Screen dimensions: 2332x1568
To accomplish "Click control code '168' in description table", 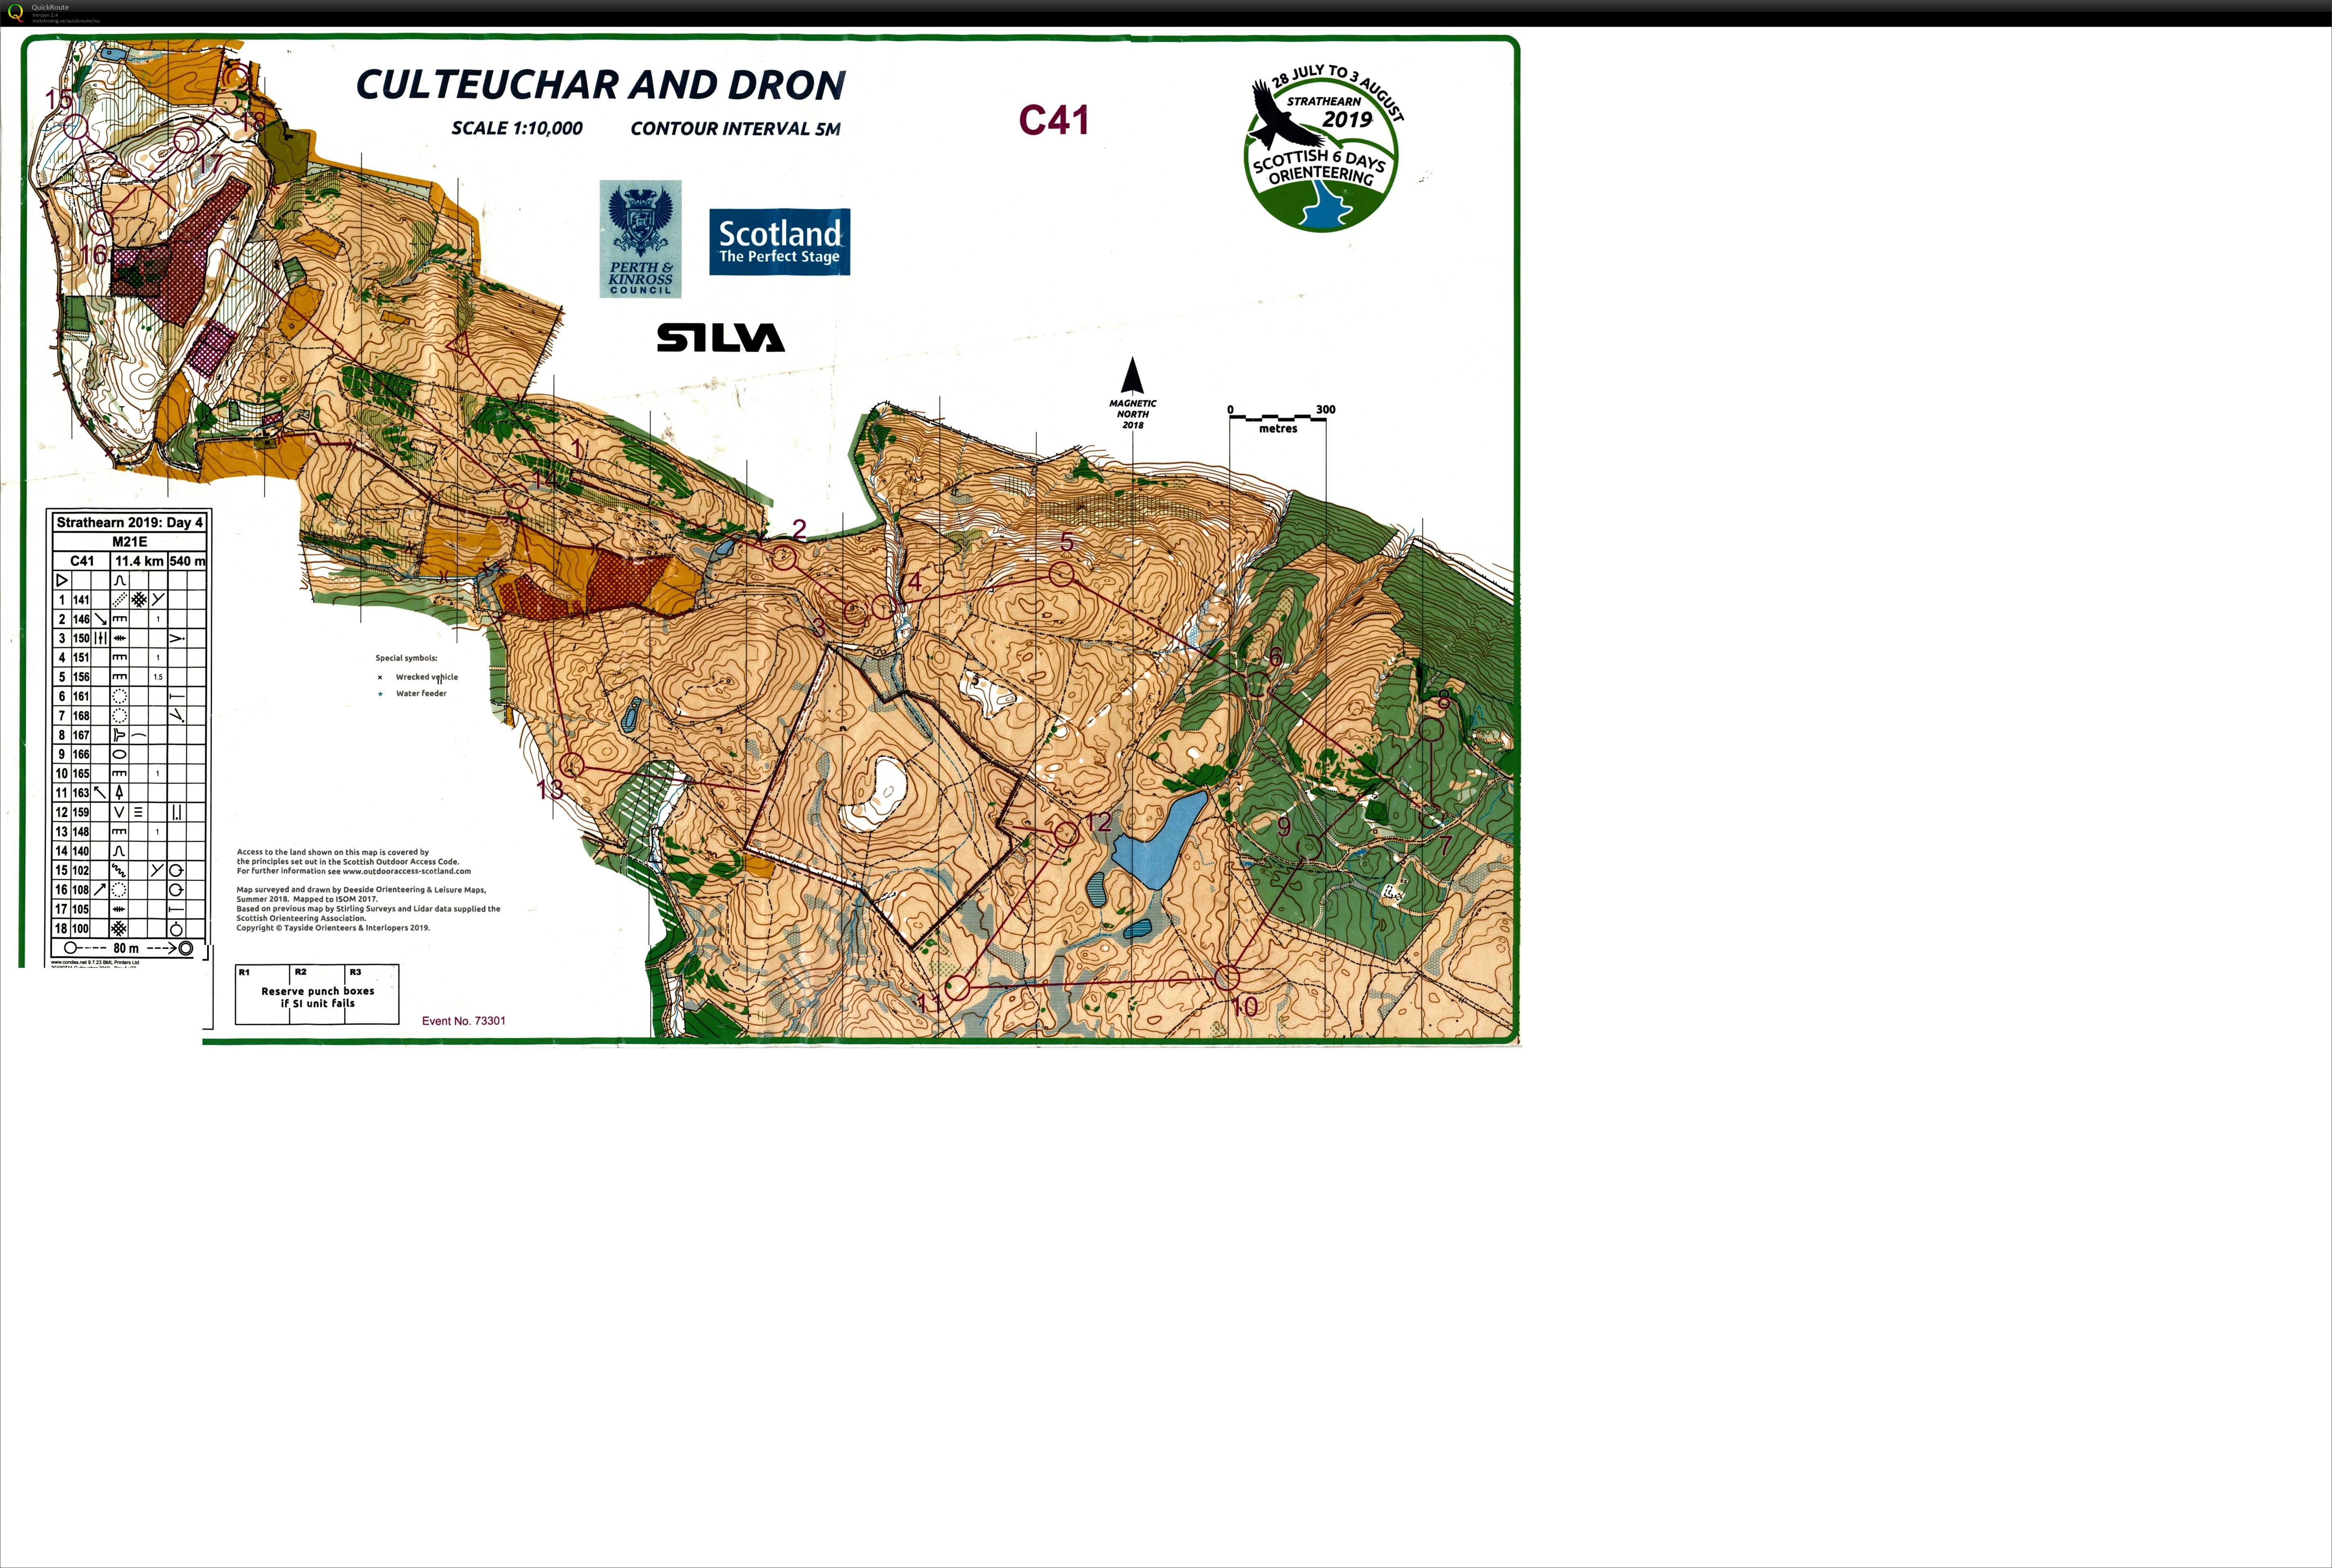I will point(81,716).
